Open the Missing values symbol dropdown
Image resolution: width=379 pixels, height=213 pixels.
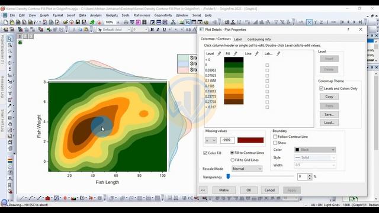[x=211, y=140]
